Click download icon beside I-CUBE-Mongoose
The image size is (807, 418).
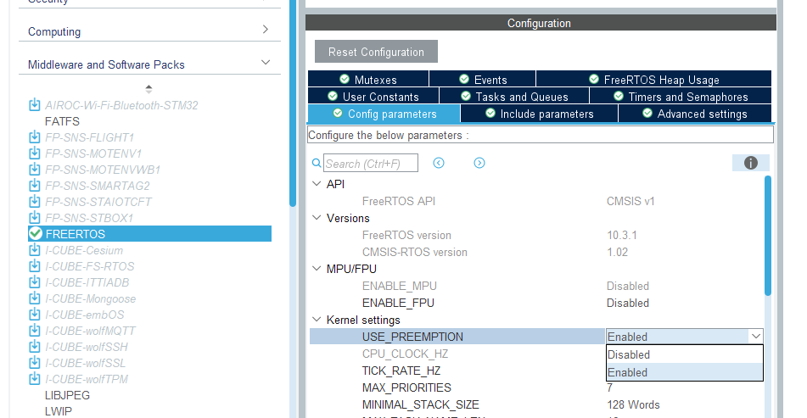35,298
